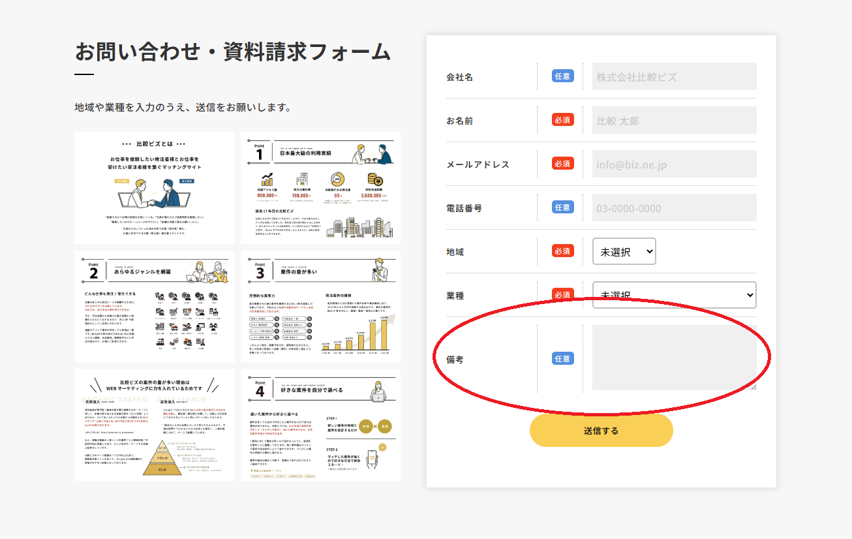Click the 任意 badge next to 電話番号
Screen dimensions: 852x539
562,207
